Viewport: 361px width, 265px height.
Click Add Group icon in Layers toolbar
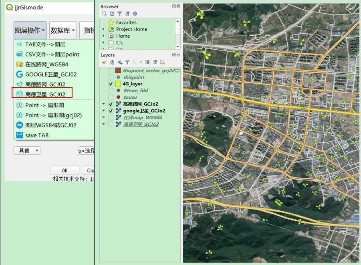tap(112, 62)
